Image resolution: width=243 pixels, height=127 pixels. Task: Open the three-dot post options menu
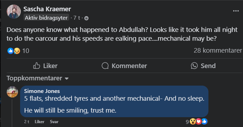[x=236, y=11]
